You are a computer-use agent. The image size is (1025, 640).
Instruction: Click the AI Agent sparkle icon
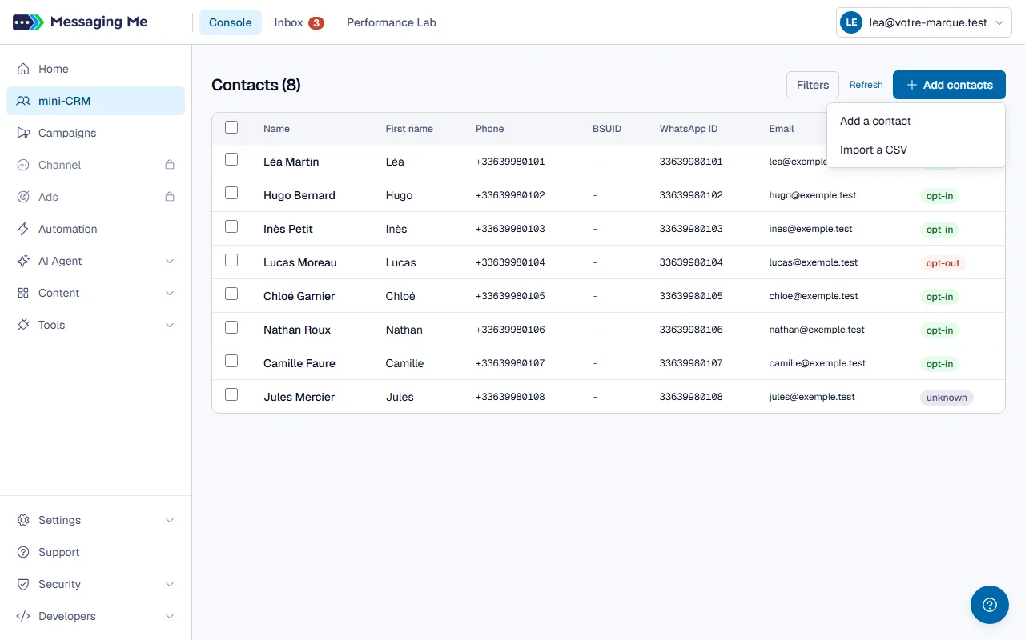tap(23, 261)
